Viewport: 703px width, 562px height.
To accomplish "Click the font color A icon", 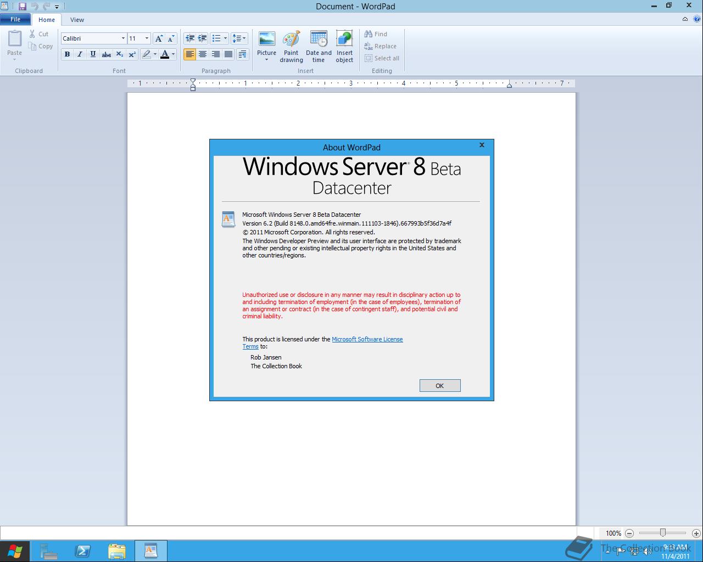I will 164,54.
